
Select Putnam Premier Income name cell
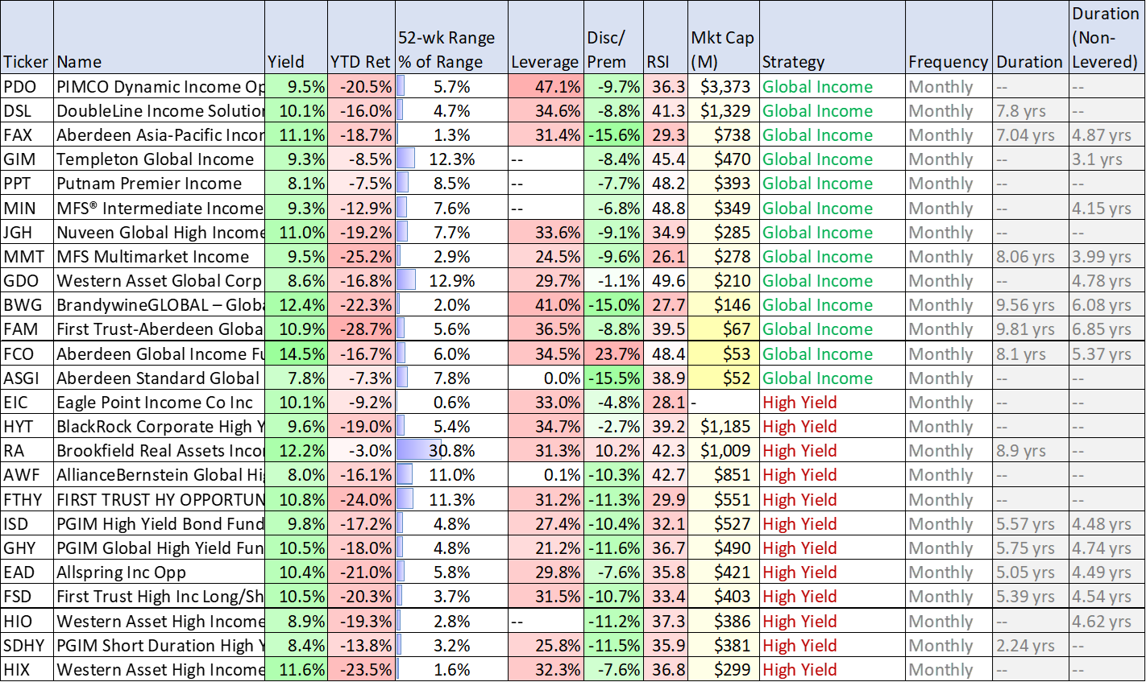(160, 184)
